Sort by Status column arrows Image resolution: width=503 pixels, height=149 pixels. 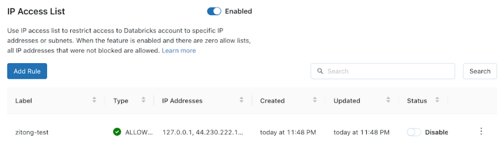(x=437, y=100)
